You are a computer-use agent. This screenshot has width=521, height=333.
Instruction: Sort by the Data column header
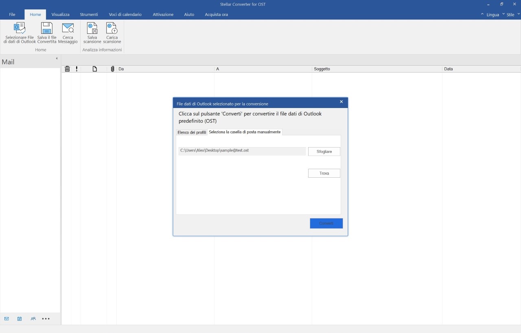pyautogui.click(x=482, y=69)
